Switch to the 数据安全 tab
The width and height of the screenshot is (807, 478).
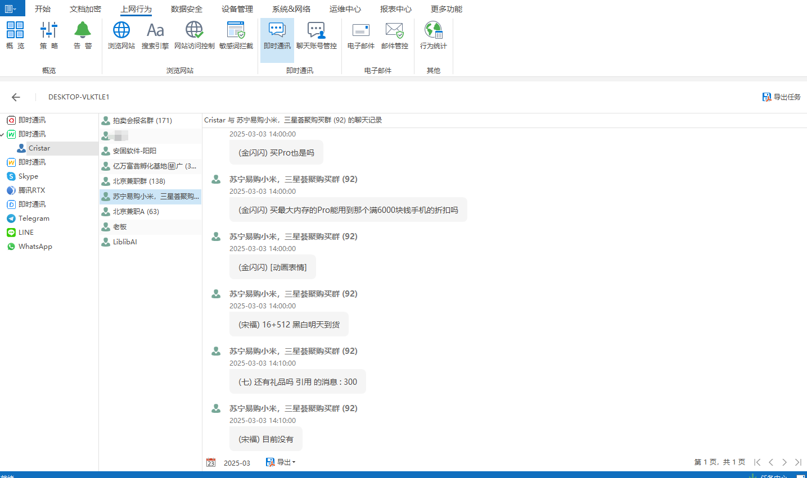tap(186, 9)
